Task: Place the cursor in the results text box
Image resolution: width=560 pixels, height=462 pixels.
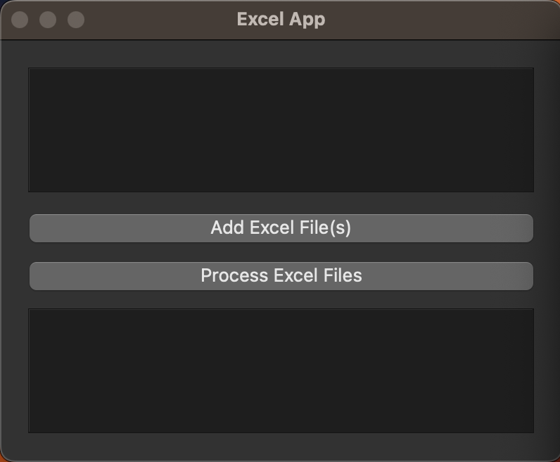Action: 281,371
